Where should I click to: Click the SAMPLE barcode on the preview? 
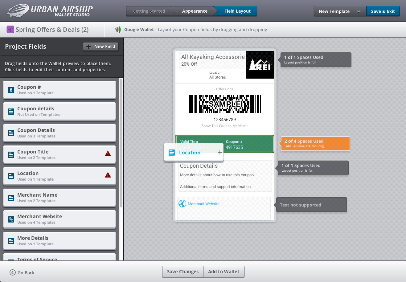tap(225, 104)
